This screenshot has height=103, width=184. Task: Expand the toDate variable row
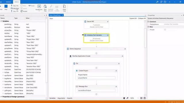(x=3, y=72)
